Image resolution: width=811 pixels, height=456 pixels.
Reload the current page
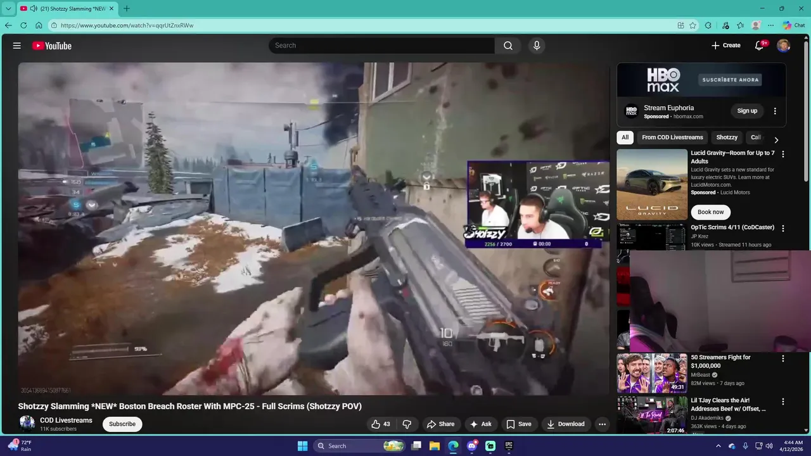click(23, 25)
